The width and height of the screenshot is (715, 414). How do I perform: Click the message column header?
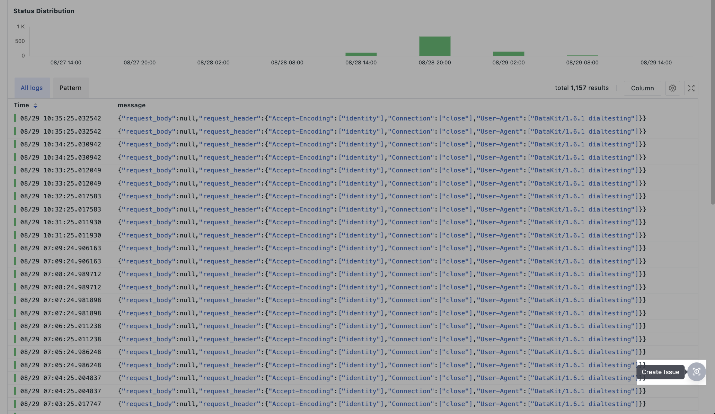(x=131, y=105)
